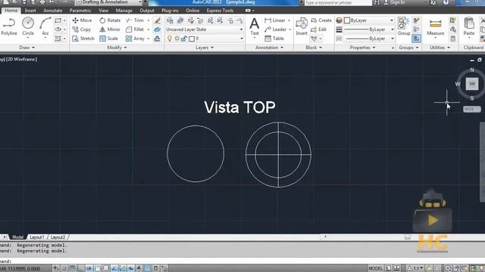Expand the Layers panel
The height and width of the screenshot is (272, 485).
[x=205, y=48]
